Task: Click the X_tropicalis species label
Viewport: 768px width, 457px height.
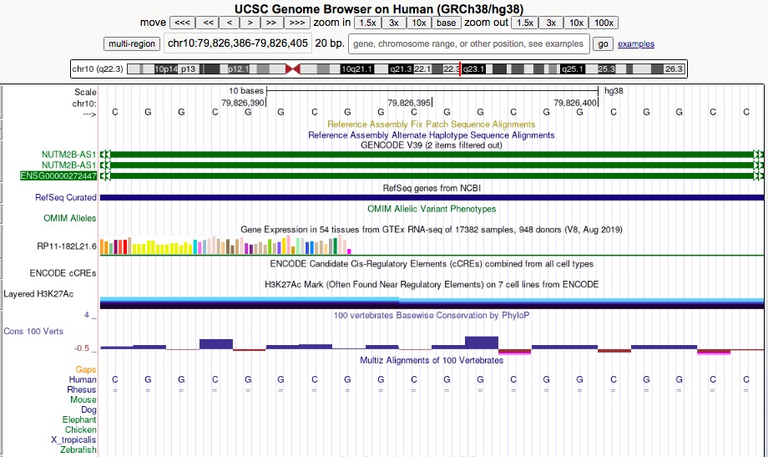Action: pyautogui.click(x=73, y=439)
